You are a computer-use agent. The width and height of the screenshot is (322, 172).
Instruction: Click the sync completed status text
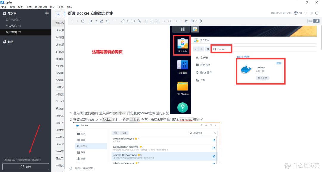[x=22, y=160]
